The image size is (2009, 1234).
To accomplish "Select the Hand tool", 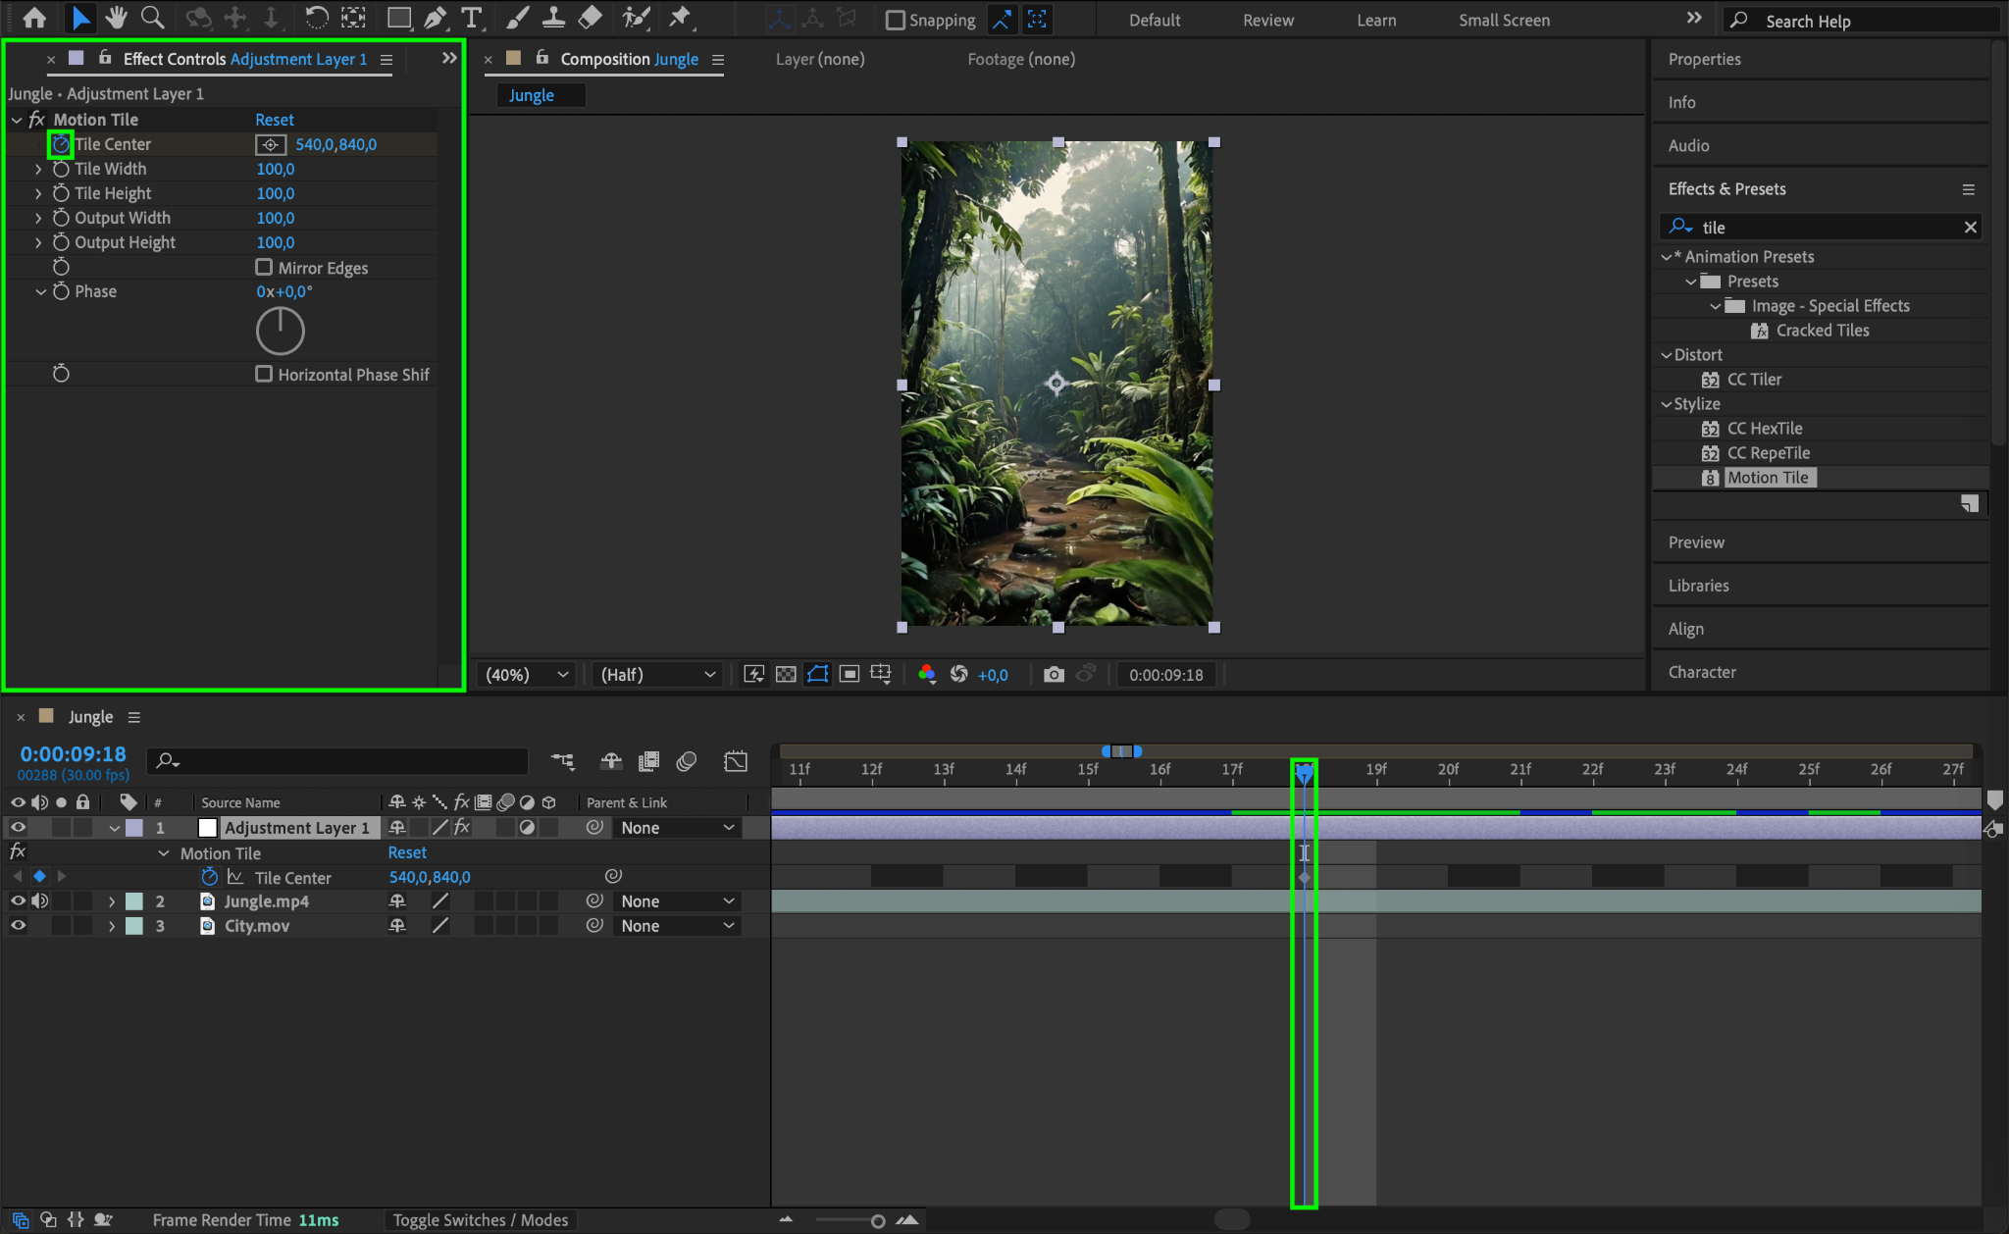I will coord(117,18).
